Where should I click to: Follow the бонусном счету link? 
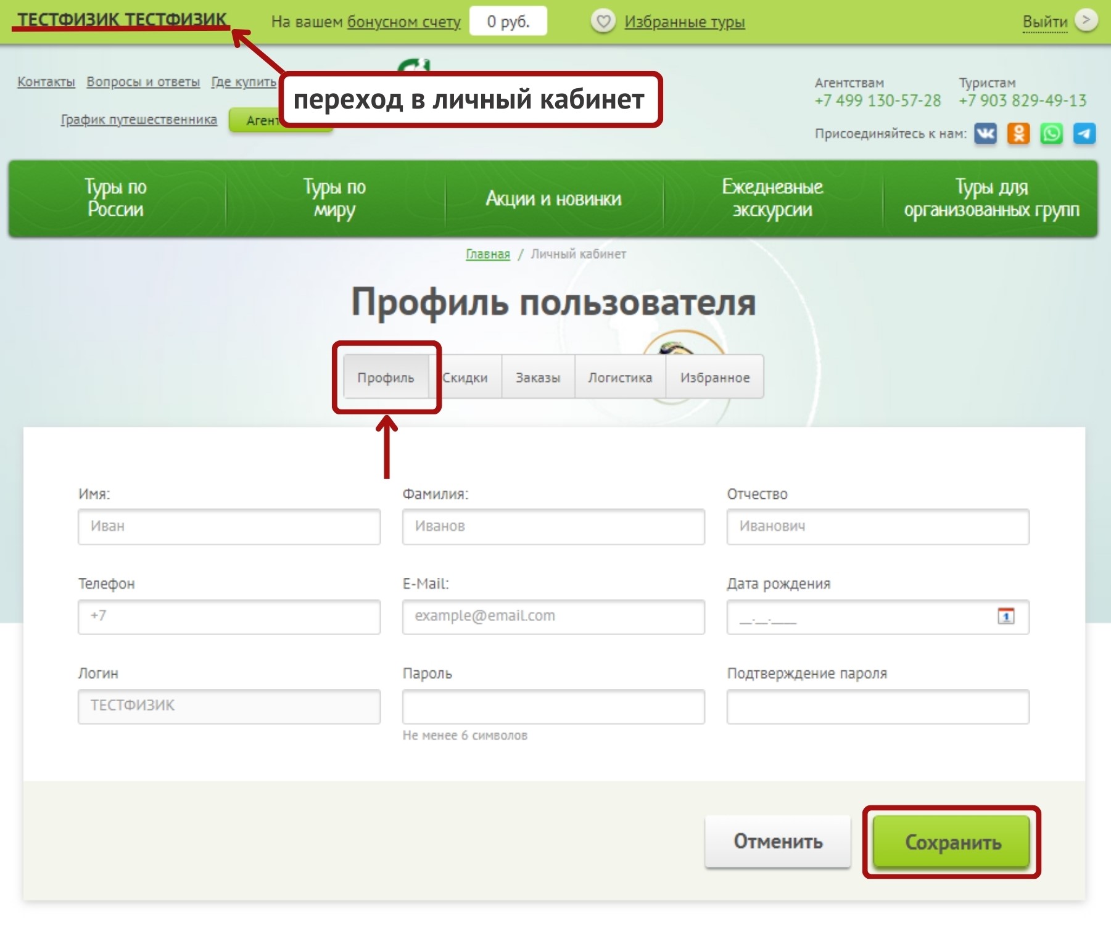(403, 22)
